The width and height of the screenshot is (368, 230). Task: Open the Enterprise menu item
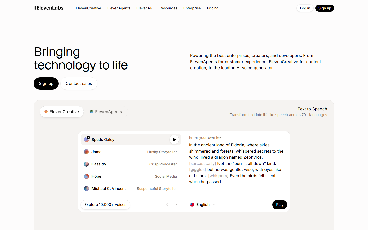point(192,8)
